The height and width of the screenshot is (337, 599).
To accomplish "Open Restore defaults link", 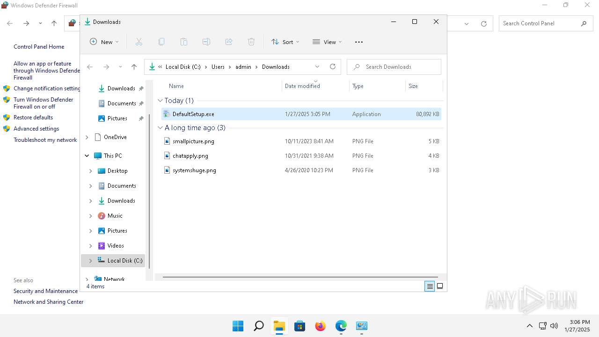I will pyautogui.click(x=33, y=117).
